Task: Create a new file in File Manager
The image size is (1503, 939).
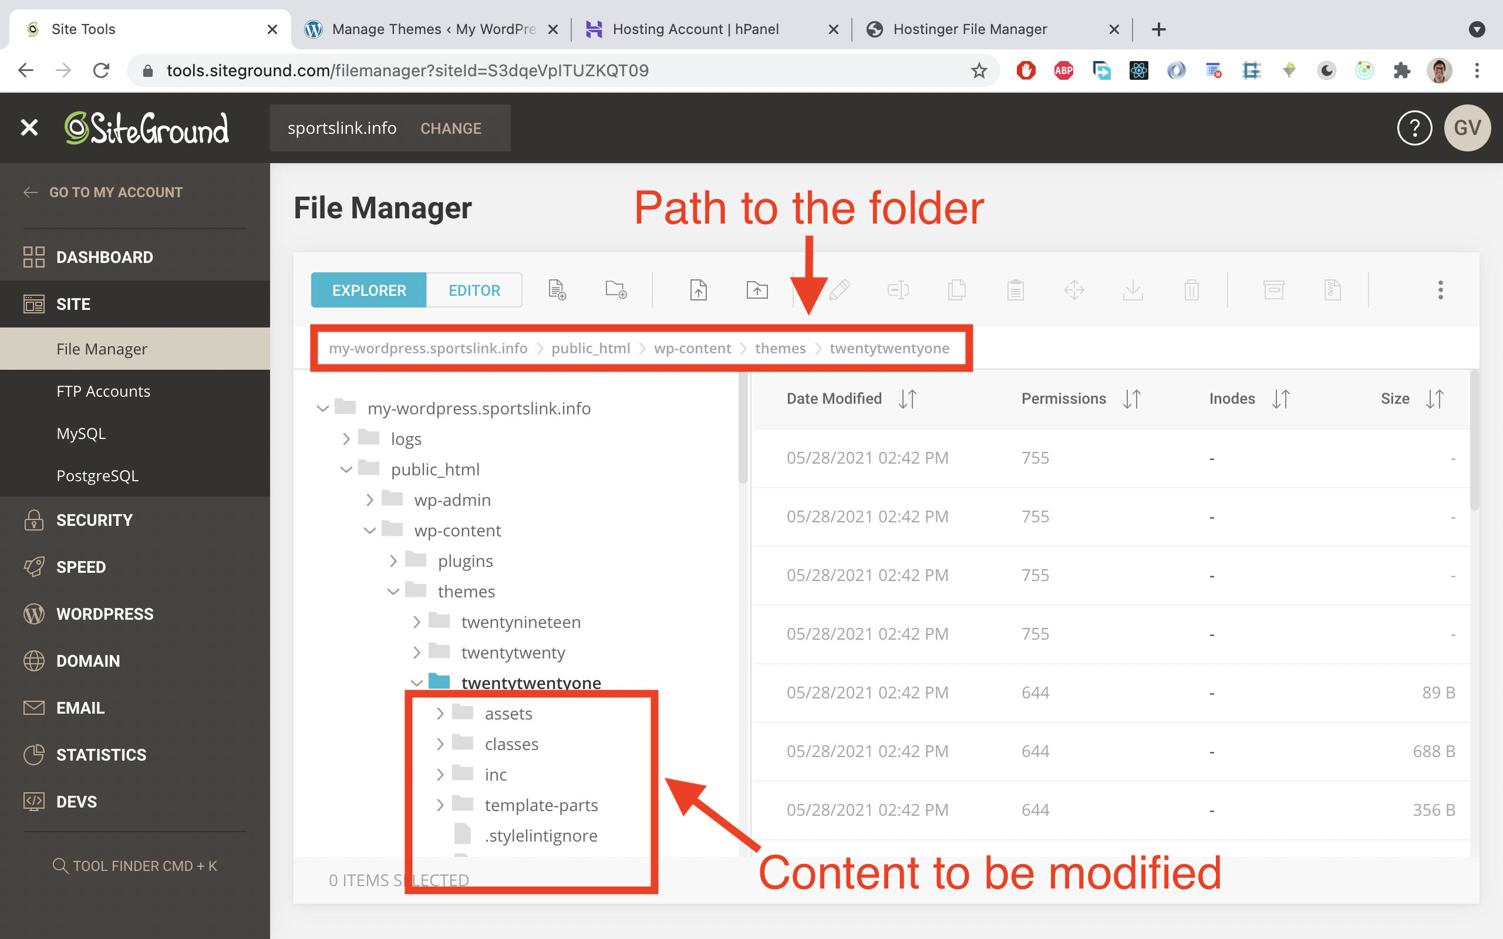Action: (557, 289)
